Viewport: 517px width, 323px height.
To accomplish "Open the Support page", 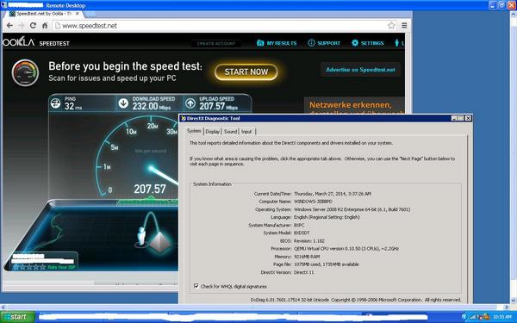I will tap(324, 43).
